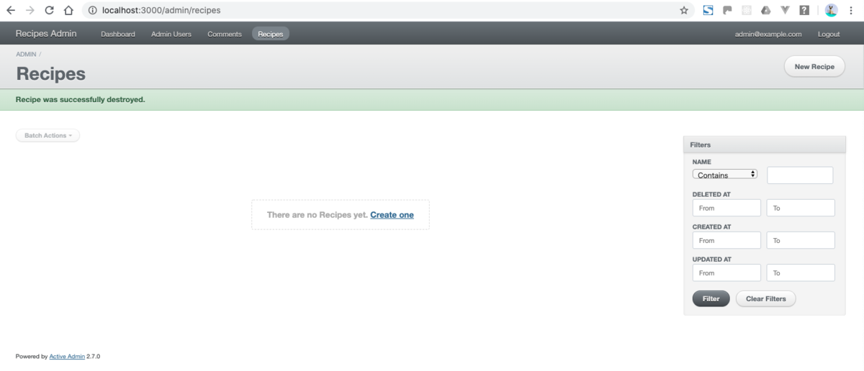Bookmark this page with the star icon
Viewport: 864px width, 371px height.
point(684,11)
